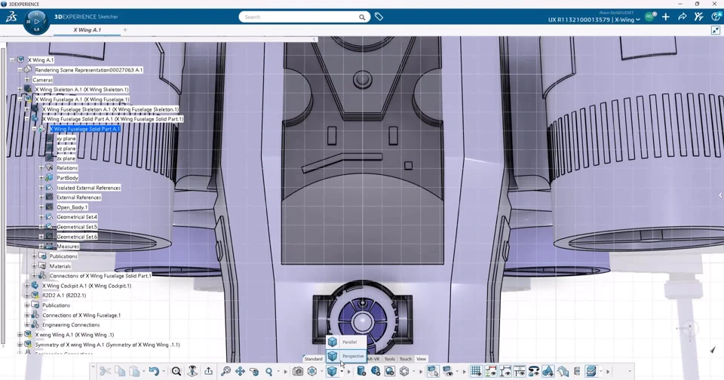724x380 pixels.
Task: Switch to the View toolbar tab
Action: (421, 359)
